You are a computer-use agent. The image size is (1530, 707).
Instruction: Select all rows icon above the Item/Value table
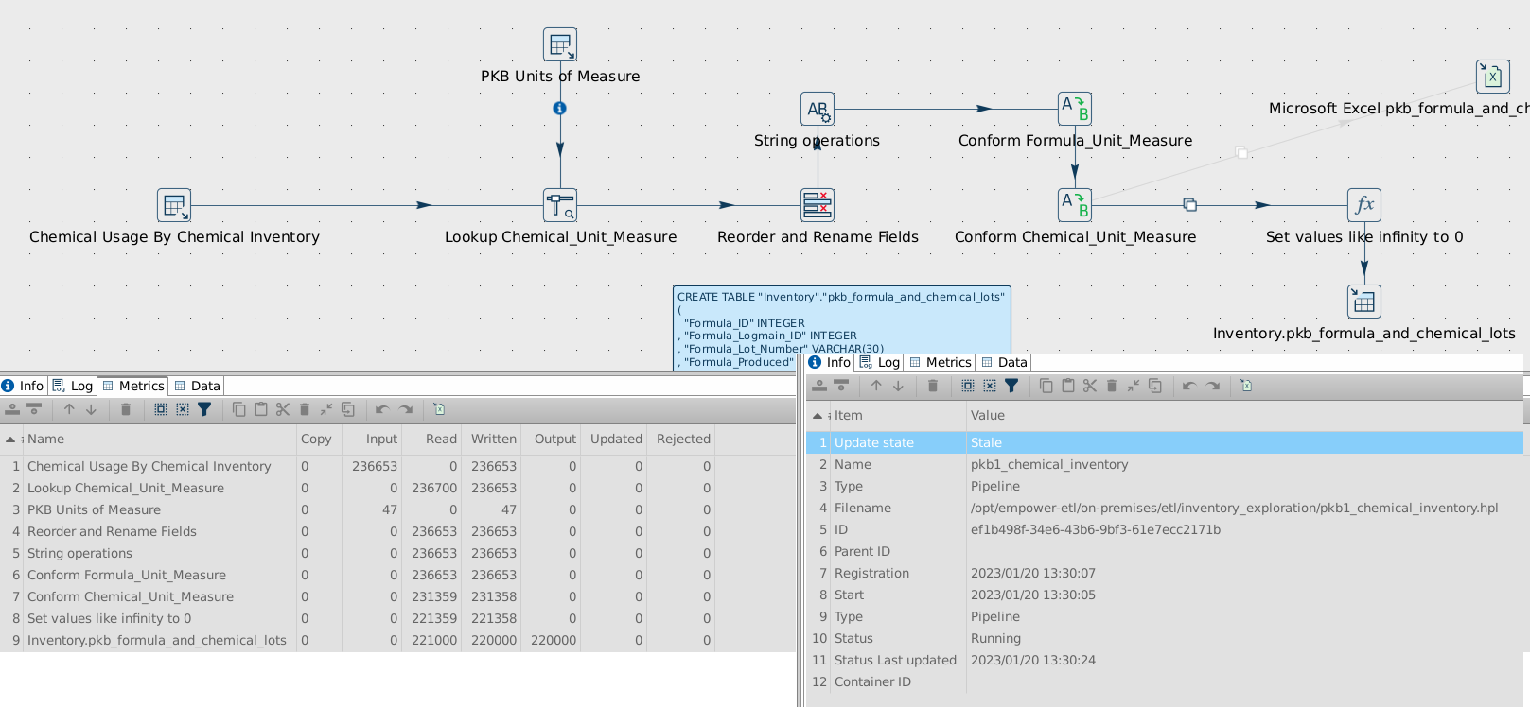[x=967, y=386]
